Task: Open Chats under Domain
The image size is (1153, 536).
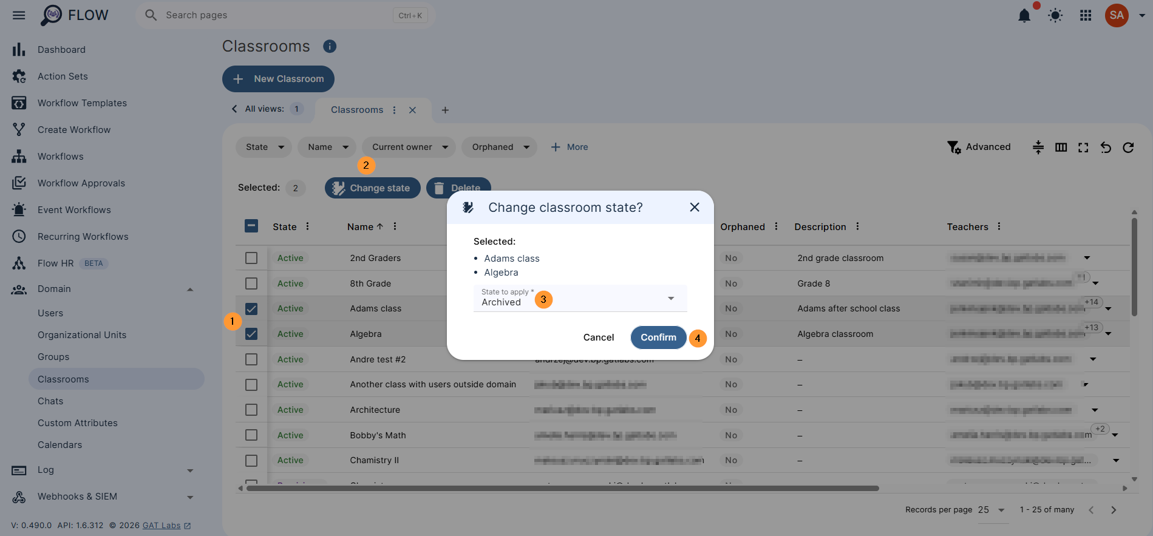Action: 50,401
